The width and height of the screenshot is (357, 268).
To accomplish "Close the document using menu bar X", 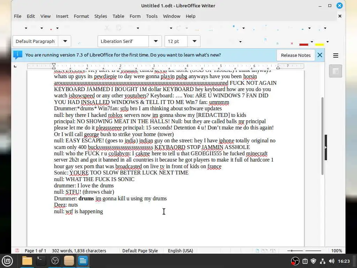I will 340,16.
